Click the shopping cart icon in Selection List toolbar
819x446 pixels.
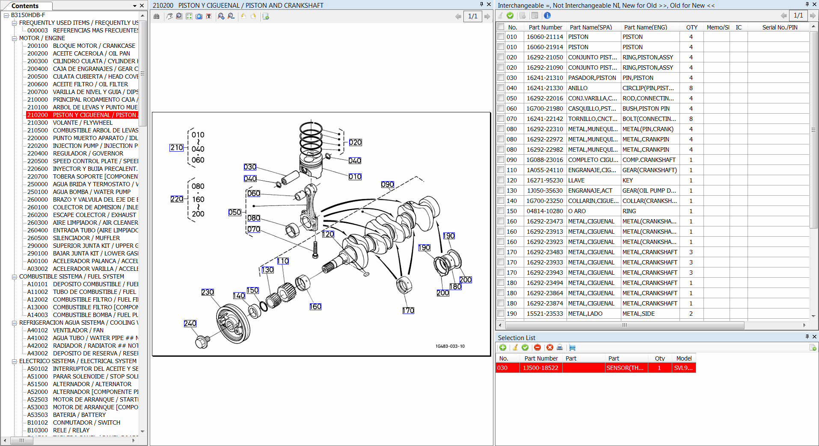pyautogui.click(x=573, y=347)
